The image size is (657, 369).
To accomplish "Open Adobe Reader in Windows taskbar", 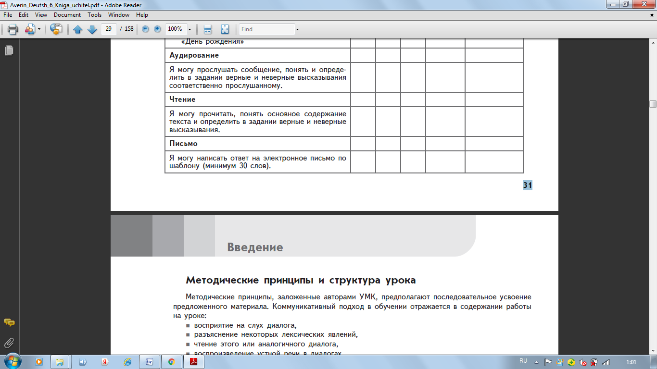I will 193,362.
